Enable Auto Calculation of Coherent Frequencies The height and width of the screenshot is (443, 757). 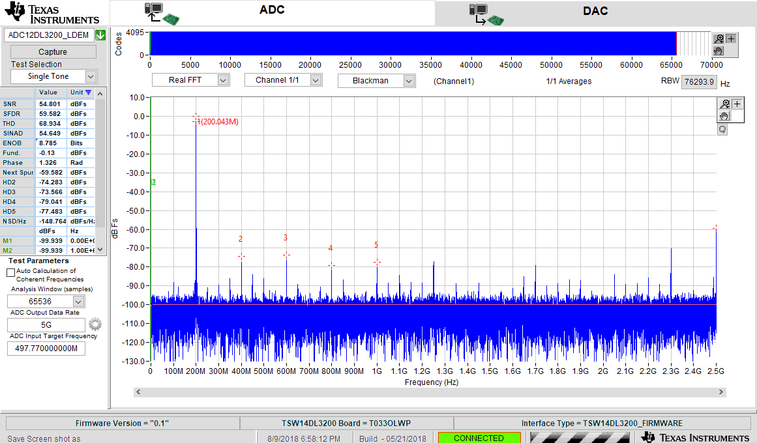(11, 272)
